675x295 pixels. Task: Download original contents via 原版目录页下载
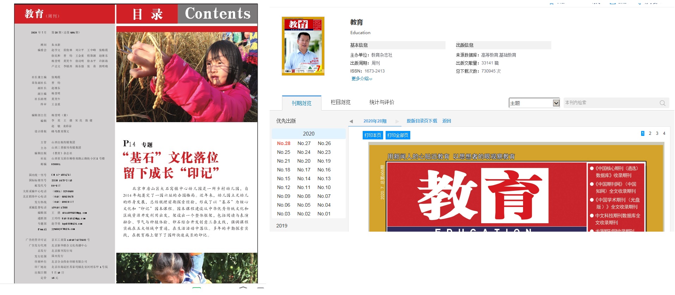coord(422,121)
